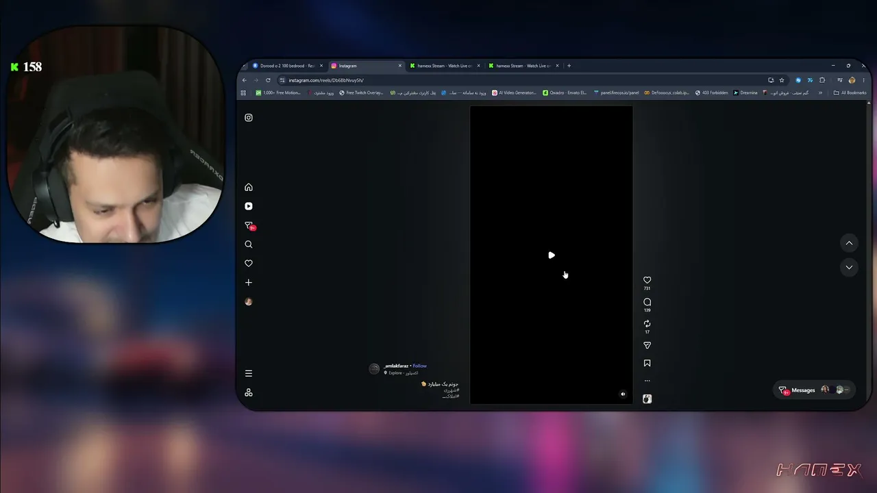Play the paused reel video
The image size is (877, 493).
[x=552, y=255]
